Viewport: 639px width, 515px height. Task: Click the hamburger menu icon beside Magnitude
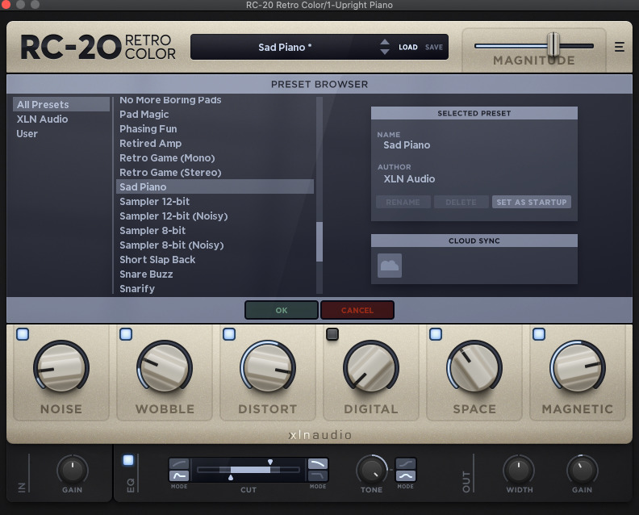[x=620, y=47]
